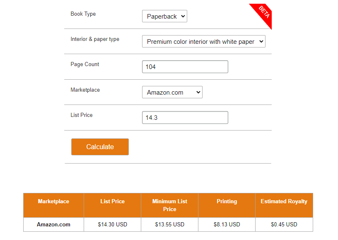The width and height of the screenshot is (338, 240).
Task: Click the Book Type dropdown arrow
Action: click(183, 16)
